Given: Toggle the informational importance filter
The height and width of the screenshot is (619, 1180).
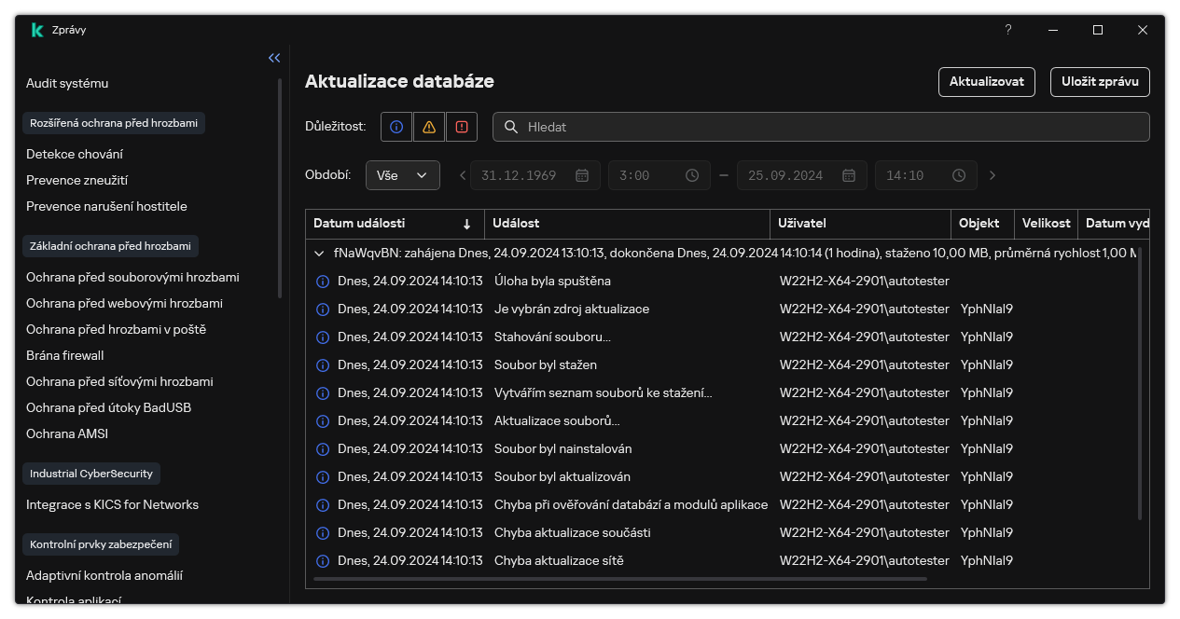Looking at the screenshot, I should point(396,127).
